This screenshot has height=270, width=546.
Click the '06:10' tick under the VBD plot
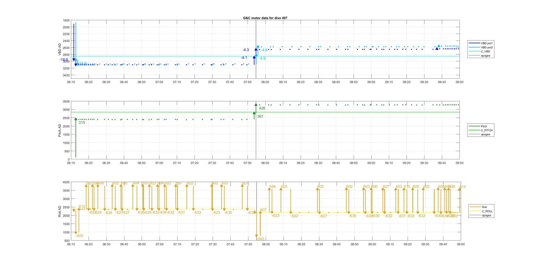coord(71,82)
